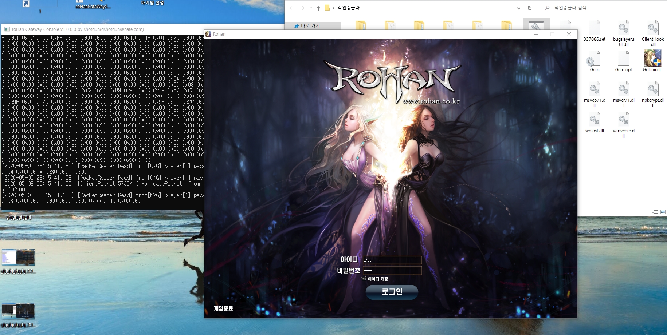667x335 pixels.
Task: Select the msvcp71.dll file icon
Action: [x=594, y=95]
